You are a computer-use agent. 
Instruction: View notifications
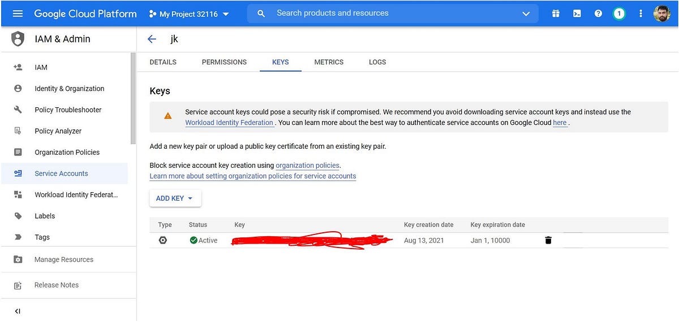(x=619, y=12)
